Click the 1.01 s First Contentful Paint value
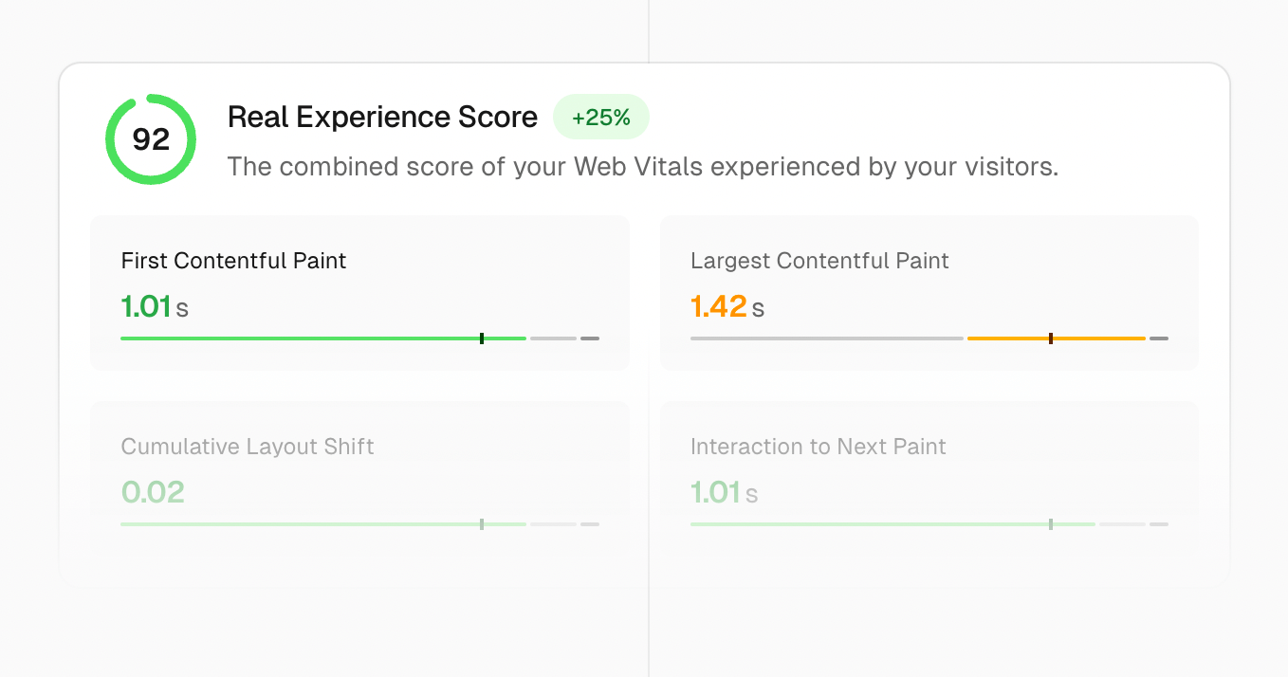This screenshot has height=677, width=1288. (155, 307)
